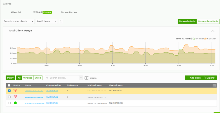Collapse the Total Client Usage panel
Screen dimensions: 220x113
(x=213, y=31)
